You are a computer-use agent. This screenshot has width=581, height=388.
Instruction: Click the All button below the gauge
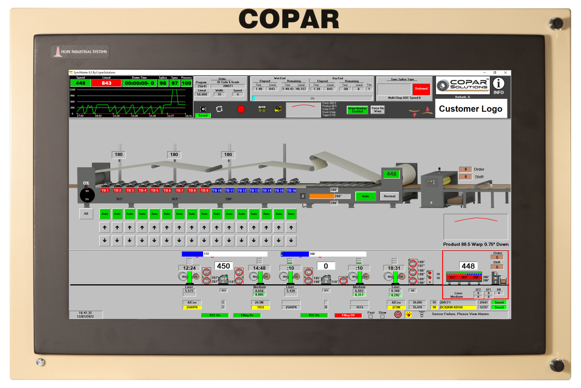click(86, 214)
